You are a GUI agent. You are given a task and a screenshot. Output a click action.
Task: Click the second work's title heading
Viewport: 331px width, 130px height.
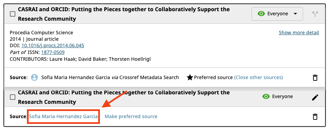[x=124, y=97]
